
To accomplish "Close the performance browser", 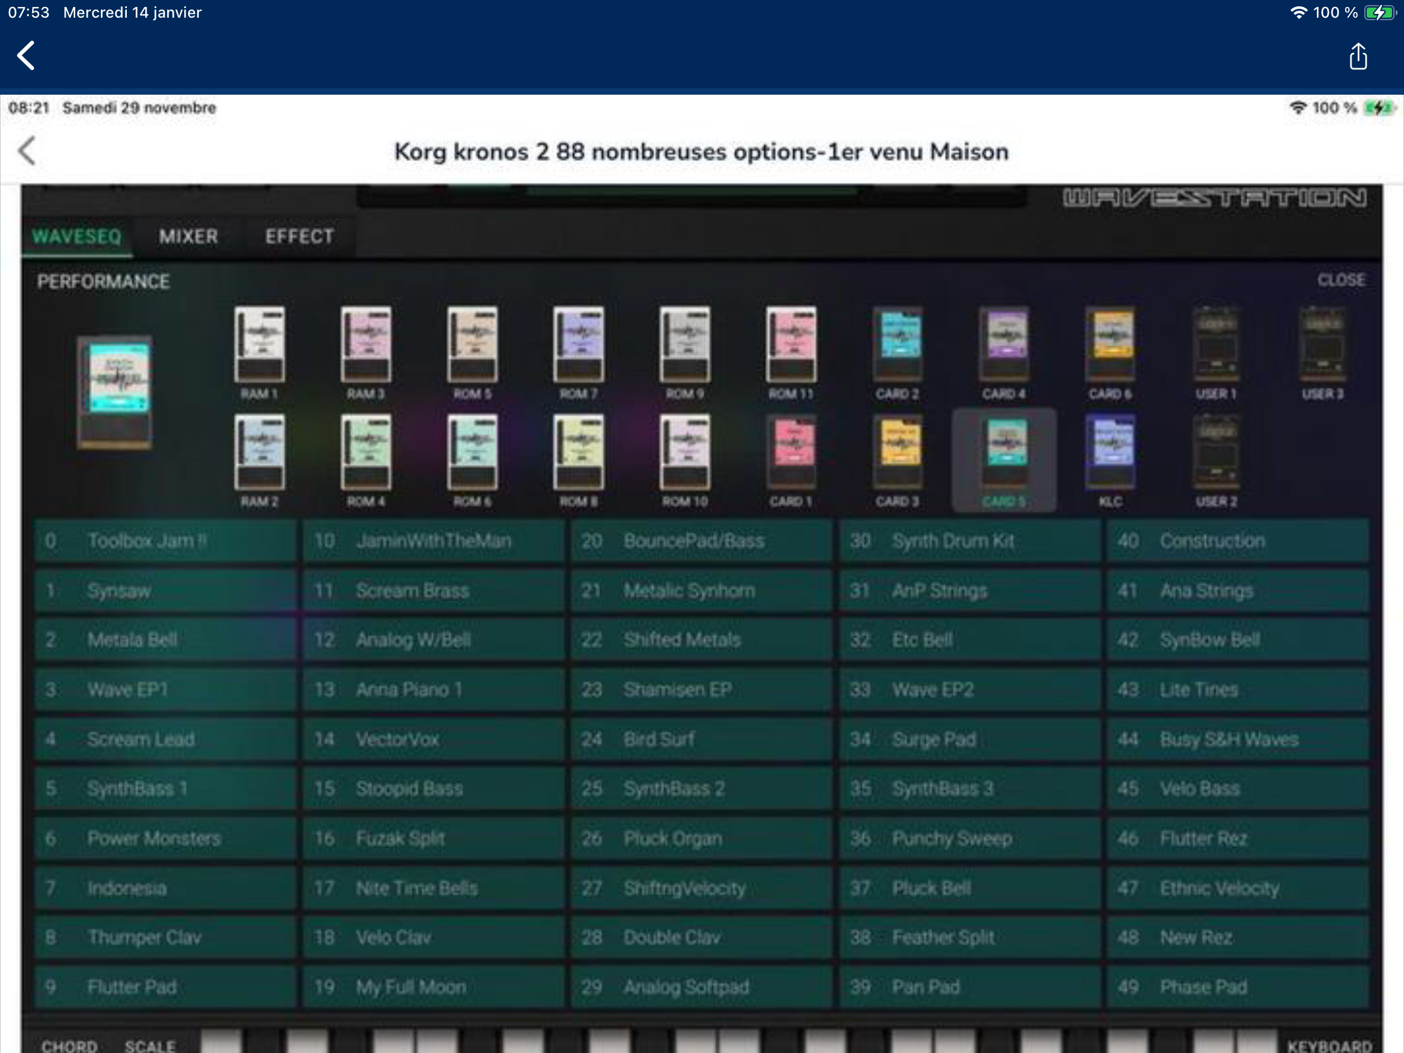I will (x=1340, y=280).
